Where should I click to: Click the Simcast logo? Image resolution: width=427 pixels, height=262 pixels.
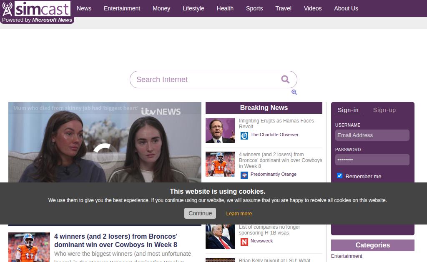pos(36,9)
